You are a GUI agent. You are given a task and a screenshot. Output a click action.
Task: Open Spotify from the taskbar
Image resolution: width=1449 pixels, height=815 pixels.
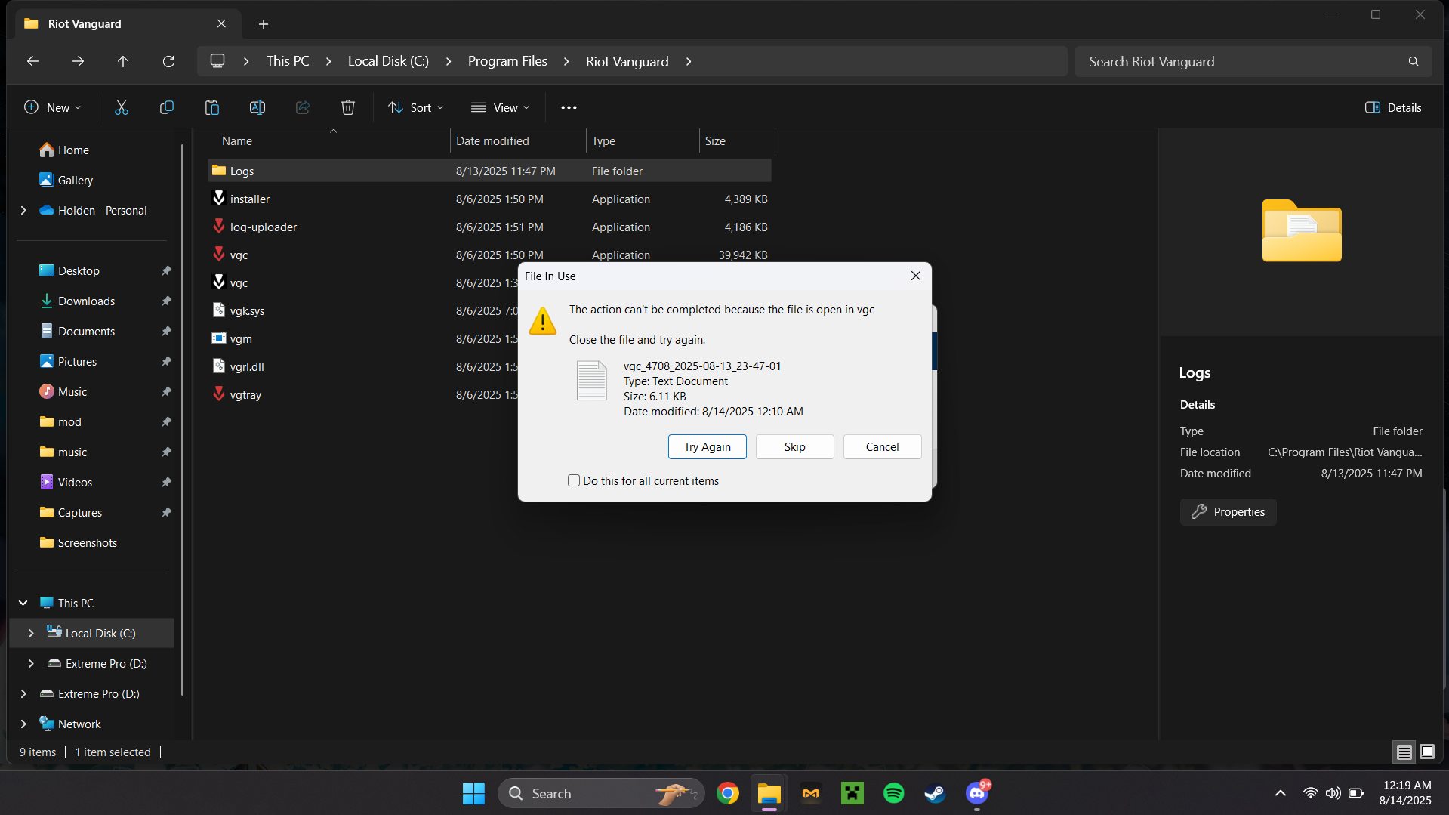point(893,793)
